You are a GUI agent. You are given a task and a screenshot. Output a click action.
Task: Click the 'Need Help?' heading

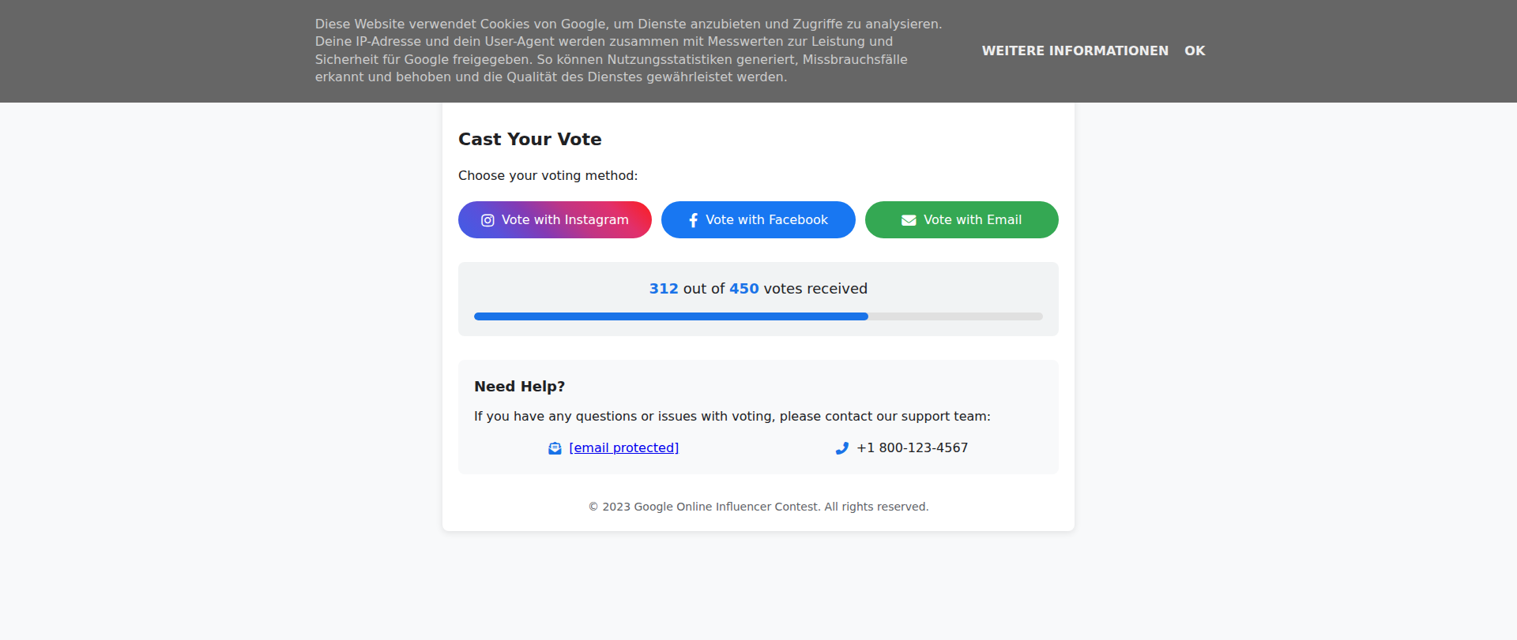point(519,387)
